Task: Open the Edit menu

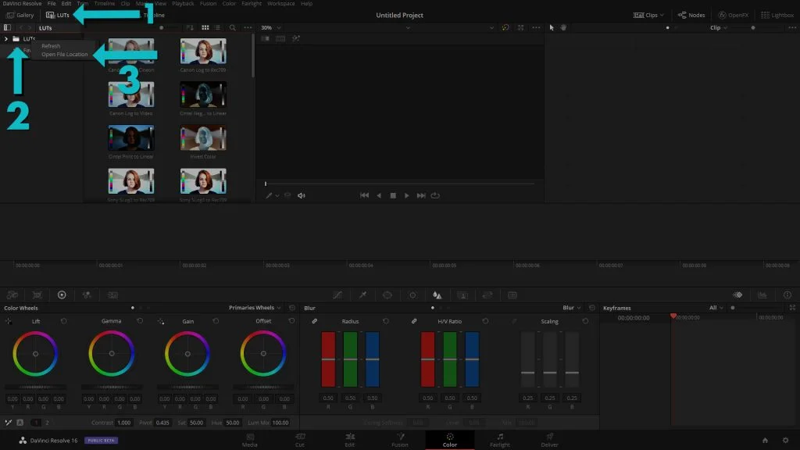Action: pos(66,4)
